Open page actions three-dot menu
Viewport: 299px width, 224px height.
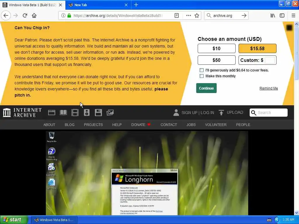pos(188,16)
